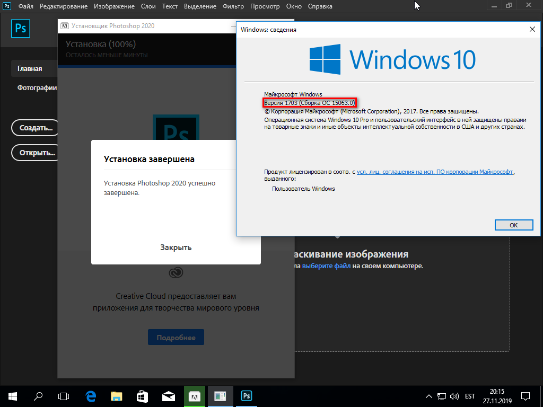Open the Файл menu
The image size is (543, 407).
point(25,6)
